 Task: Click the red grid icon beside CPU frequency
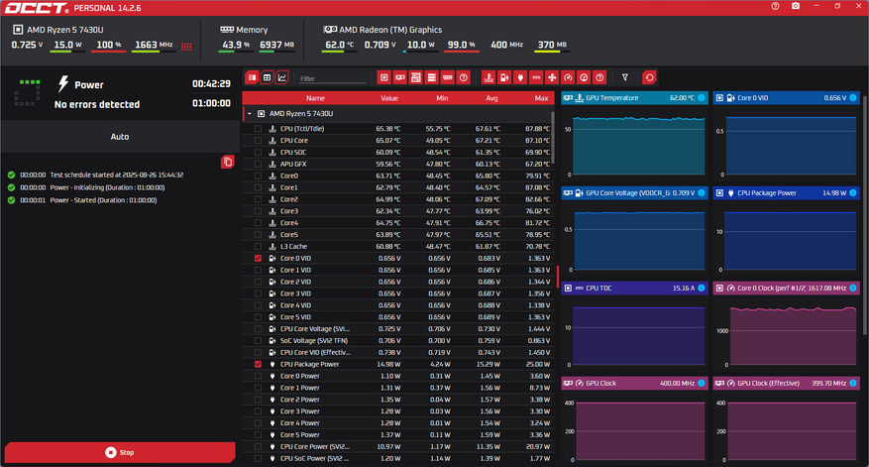point(186,47)
